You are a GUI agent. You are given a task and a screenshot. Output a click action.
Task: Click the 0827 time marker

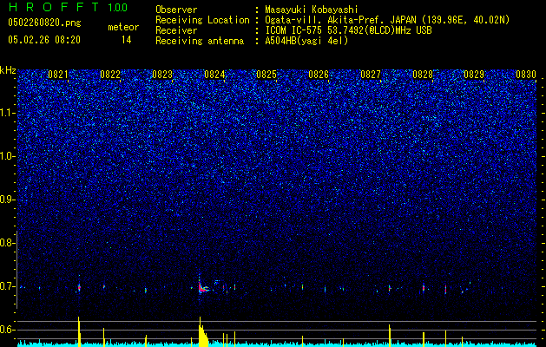coord(371,75)
